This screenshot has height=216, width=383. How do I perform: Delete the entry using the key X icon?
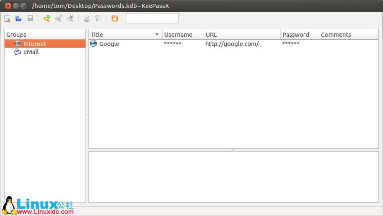point(70,18)
